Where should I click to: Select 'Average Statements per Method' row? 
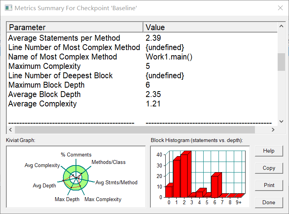142,38
